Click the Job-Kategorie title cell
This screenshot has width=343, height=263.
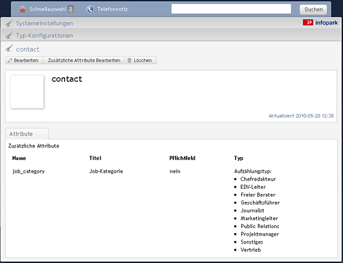(x=106, y=171)
